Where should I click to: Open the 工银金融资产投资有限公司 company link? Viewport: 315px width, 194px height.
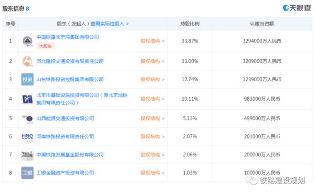click(x=65, y=173)
